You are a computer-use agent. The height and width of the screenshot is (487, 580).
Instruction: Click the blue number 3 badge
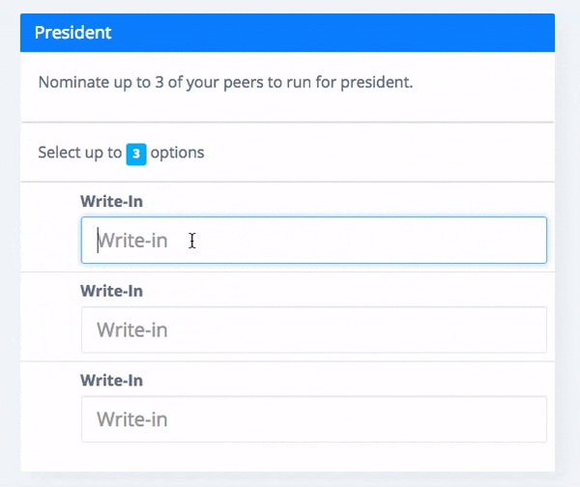coord(136,154)
